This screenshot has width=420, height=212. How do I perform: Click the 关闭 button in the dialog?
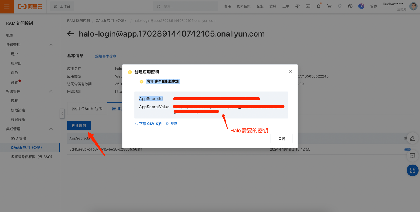tap(281, 139)
